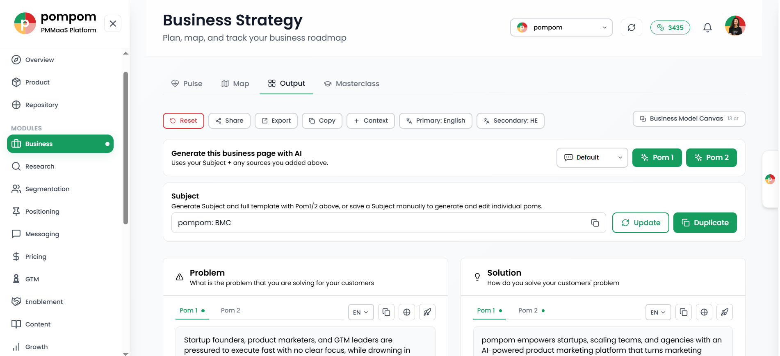Select Pom 2 tab in Solution card
The height and width of the screenshot is (356, 780).
pos(531,310)
